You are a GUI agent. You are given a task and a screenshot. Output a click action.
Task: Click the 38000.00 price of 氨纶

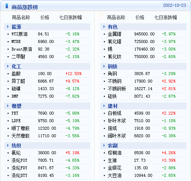click(47, 153)
